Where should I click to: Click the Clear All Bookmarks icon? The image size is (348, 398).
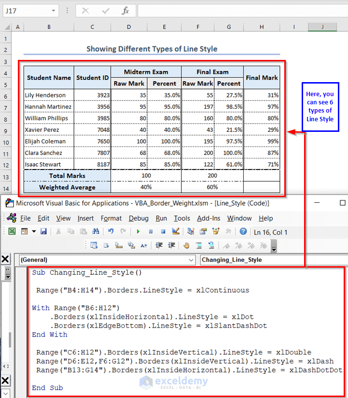(264, 245)
